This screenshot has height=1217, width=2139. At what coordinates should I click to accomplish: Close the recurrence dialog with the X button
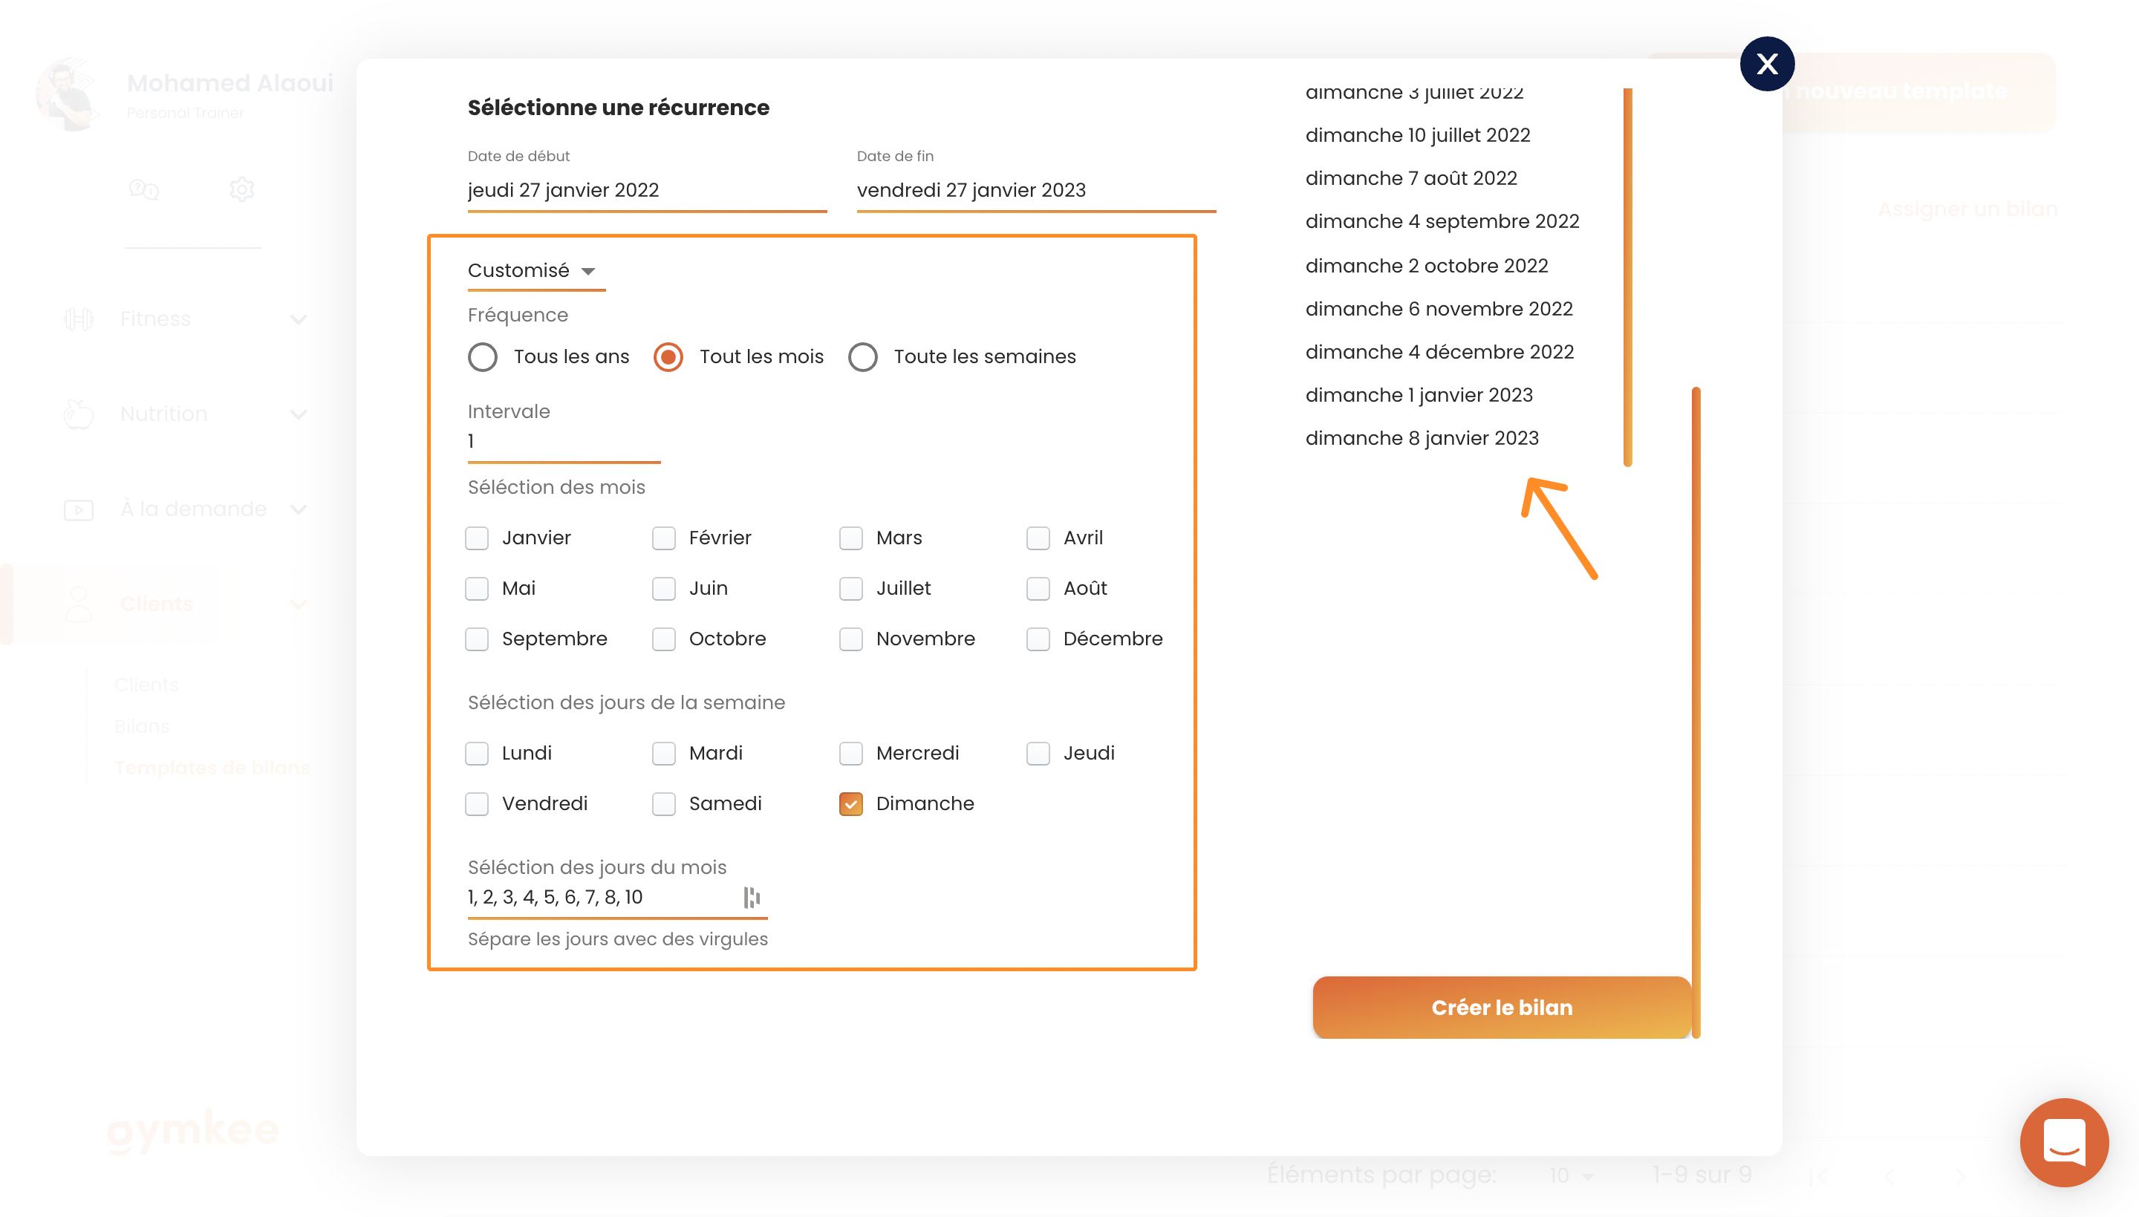[x=1766, y=64]
